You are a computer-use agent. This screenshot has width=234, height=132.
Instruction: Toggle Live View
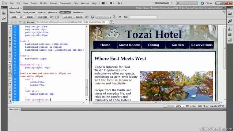68,17
